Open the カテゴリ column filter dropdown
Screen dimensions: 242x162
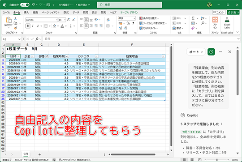(x=97, y=56)
